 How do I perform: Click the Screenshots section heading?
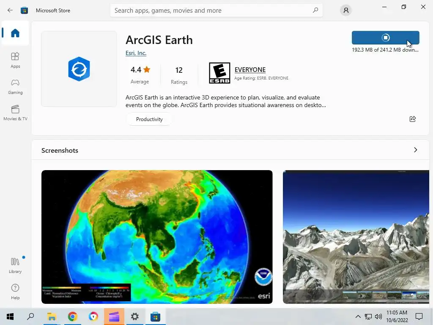60,150
